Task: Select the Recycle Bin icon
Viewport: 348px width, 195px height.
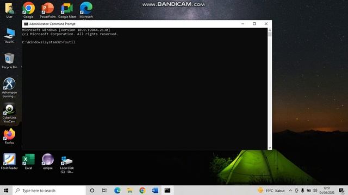Action: pos(9,61)
